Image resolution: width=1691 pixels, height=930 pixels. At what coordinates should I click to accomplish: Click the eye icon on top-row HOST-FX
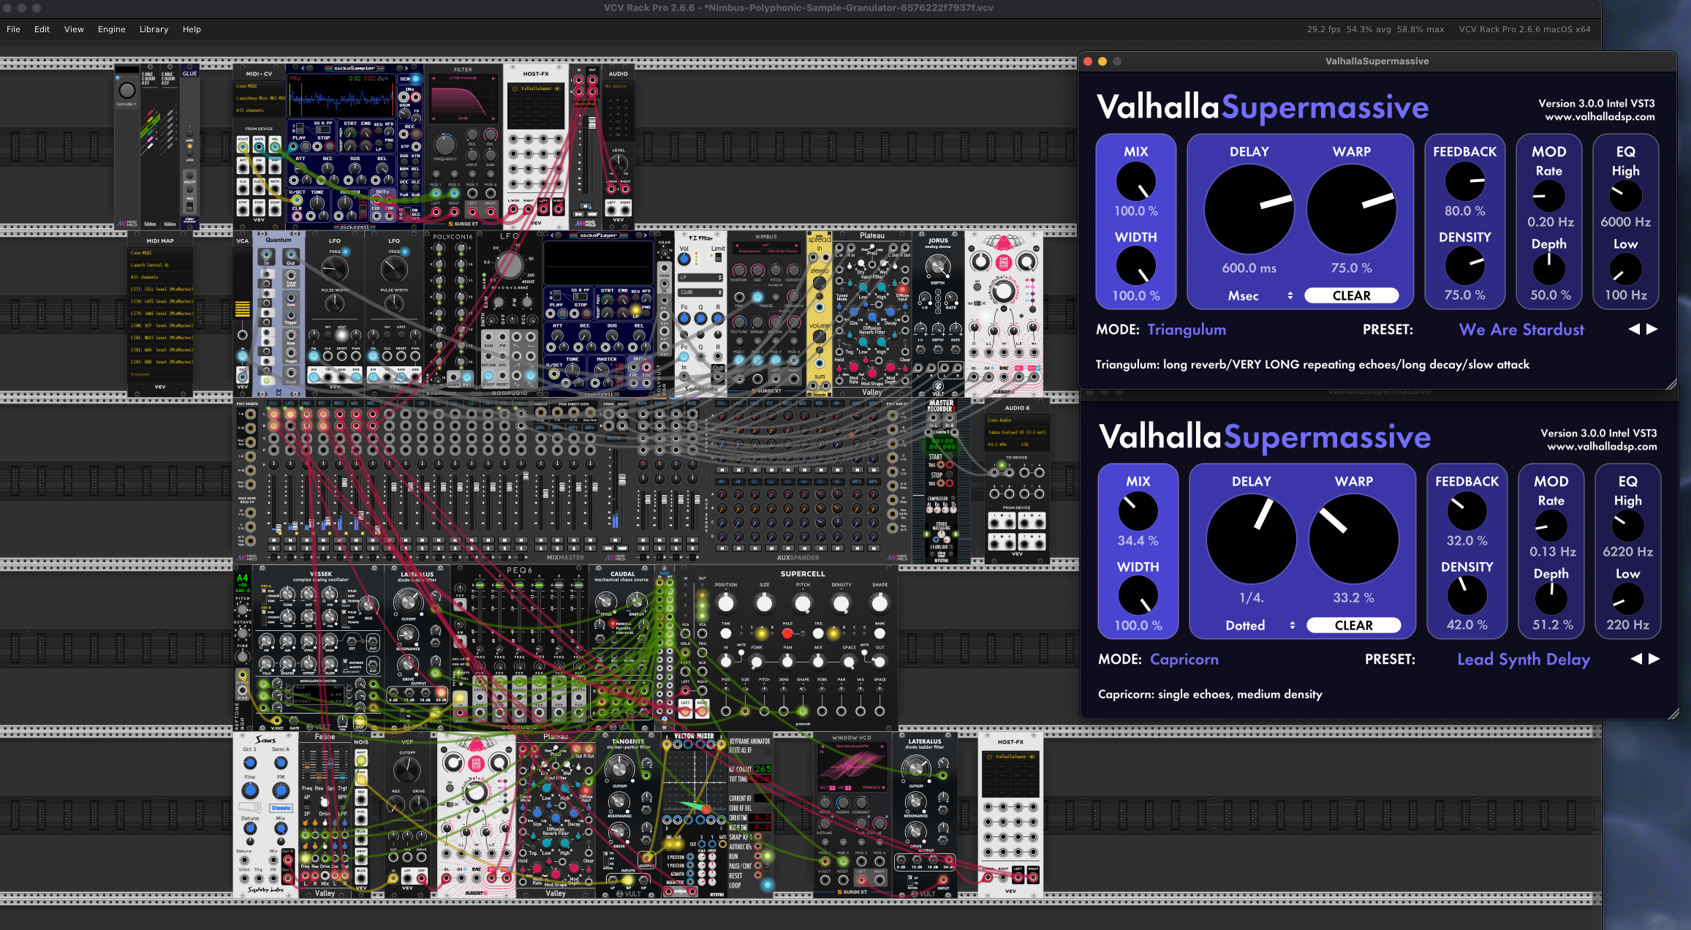click(x=558, y=88)
